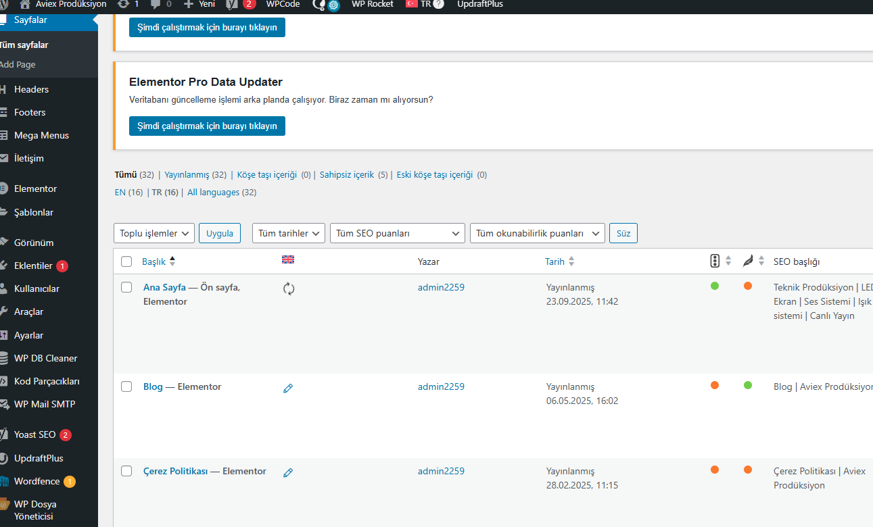
Task: Expand the Tüm SEO puanları dropdown
Action: 397,233
